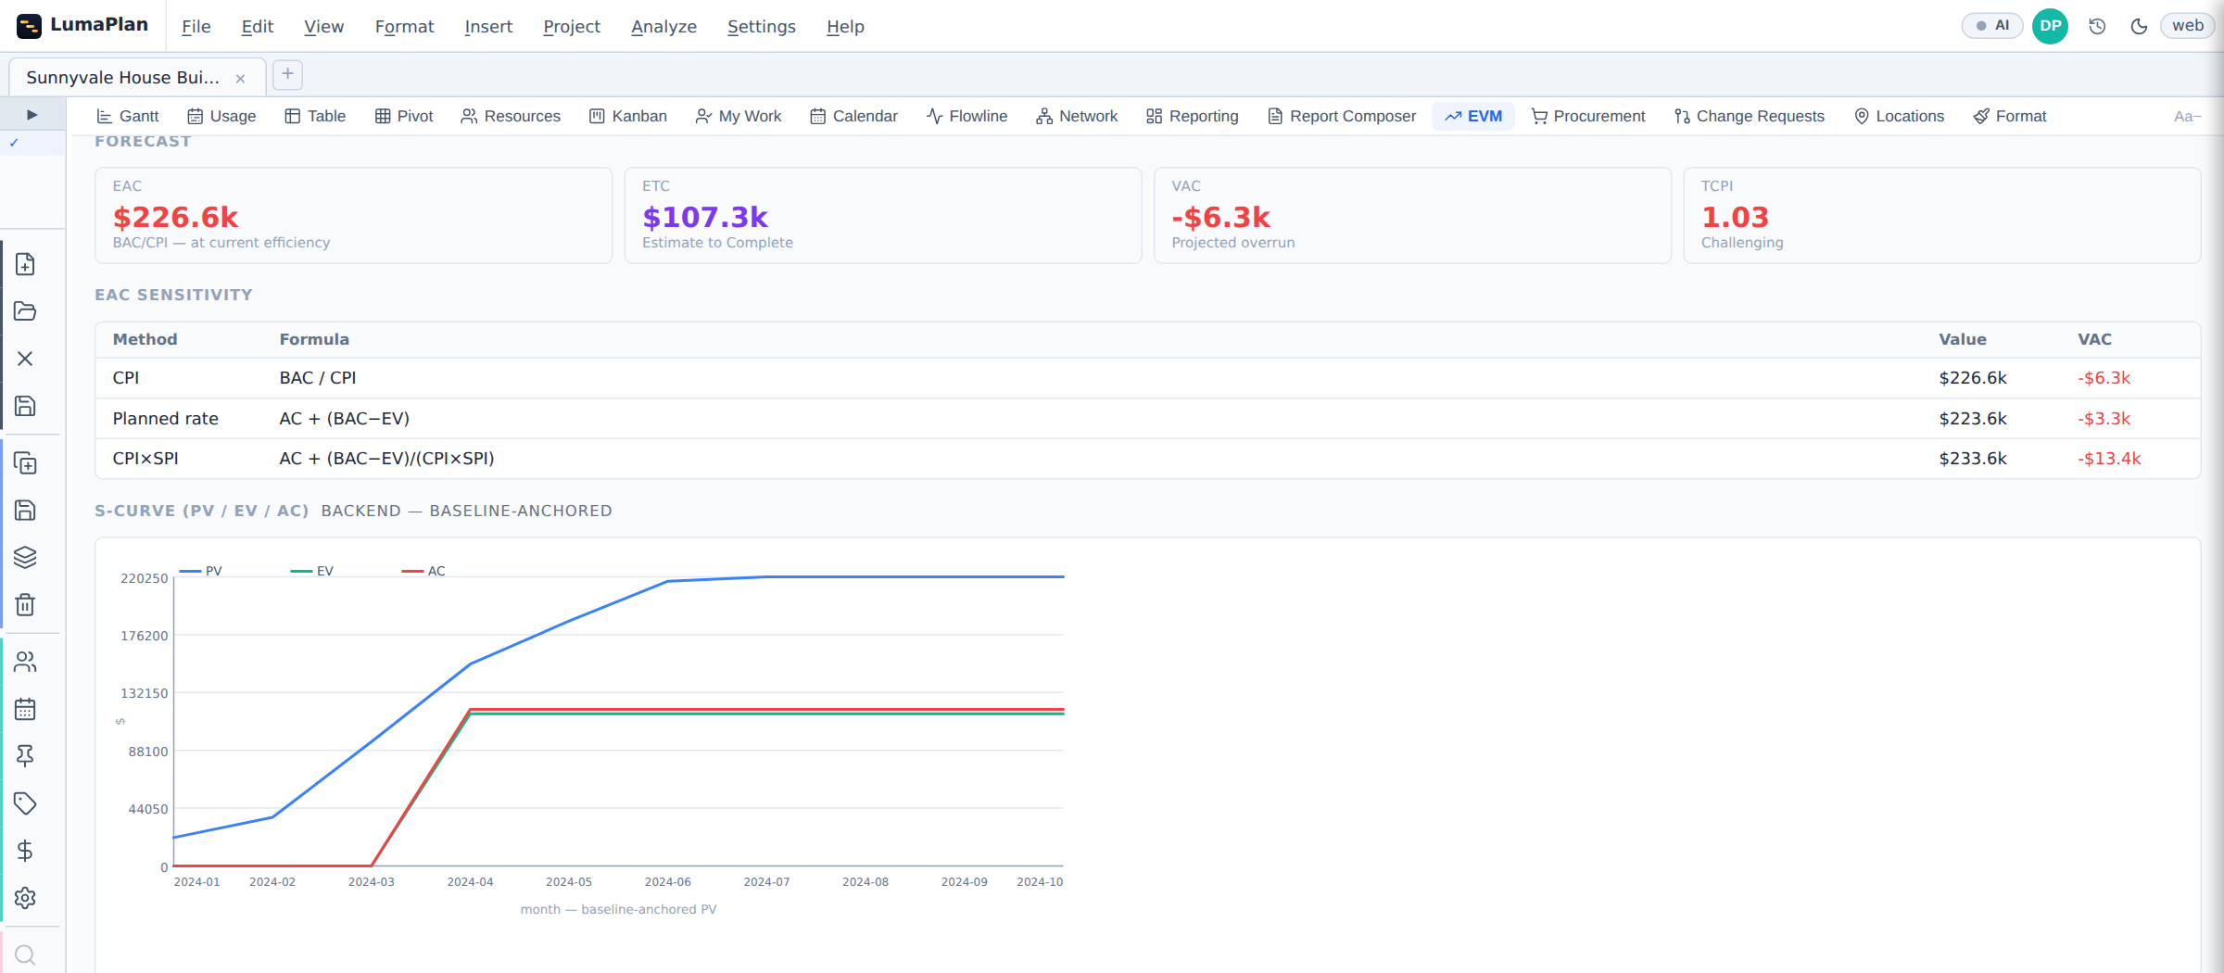Screen dimensions: 2224x973
Task: Click the X close icon in sidebar
Action: pyautogui.click(x=25, y=359)
